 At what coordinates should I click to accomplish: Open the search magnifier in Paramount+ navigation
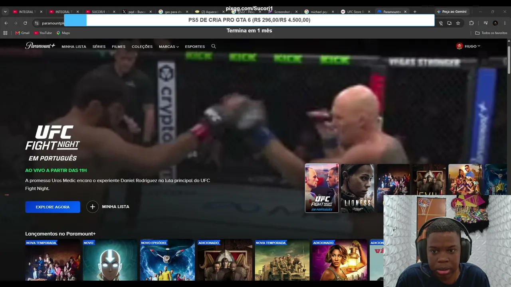pos(214,46)
